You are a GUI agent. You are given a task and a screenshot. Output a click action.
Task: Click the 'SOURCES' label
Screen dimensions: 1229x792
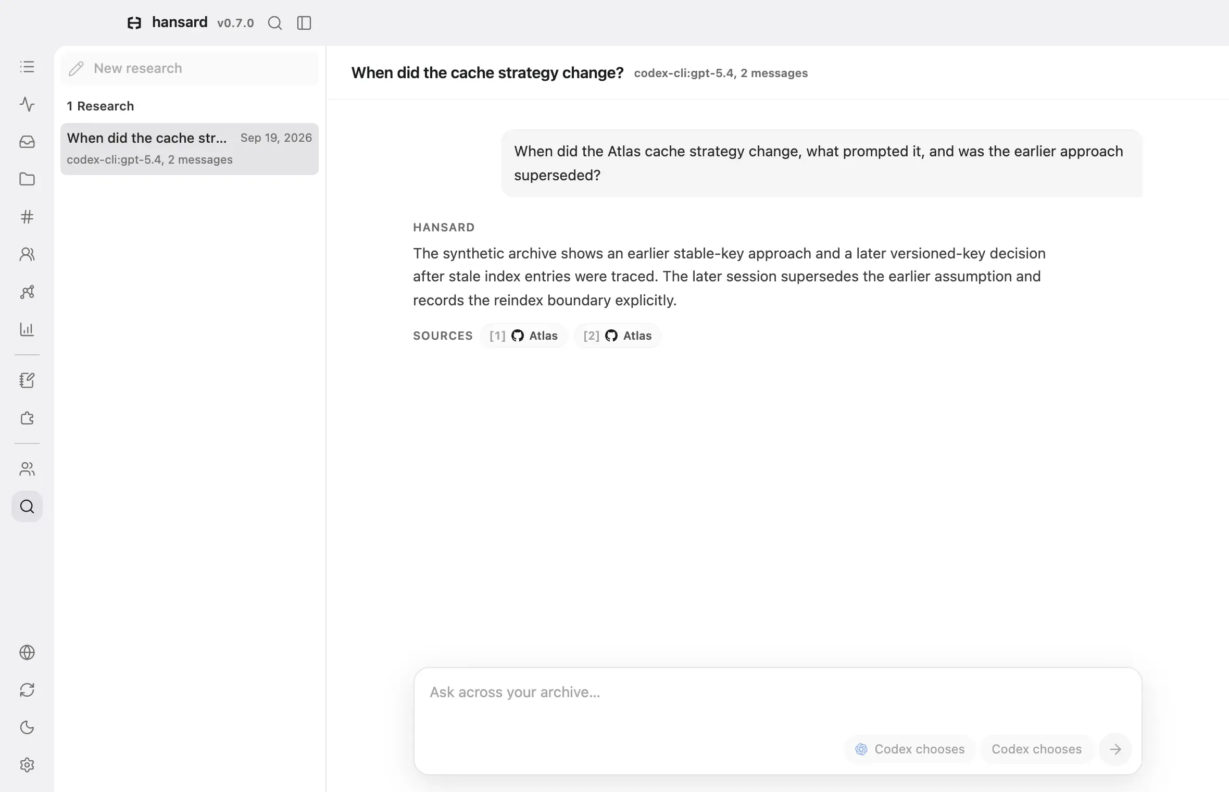(x=443, y=336)
